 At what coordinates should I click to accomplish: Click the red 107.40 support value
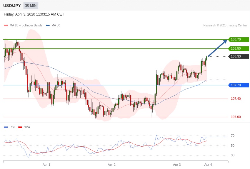click(x=236, y=99)
